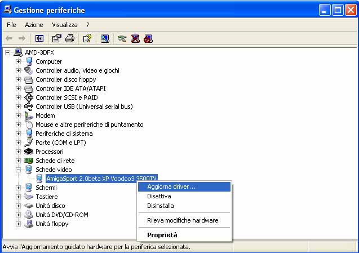This screenshot has height=253, width=359.
Task: Click the Unità DVD/CD-ROM disc icon
Action: [29, 215]
